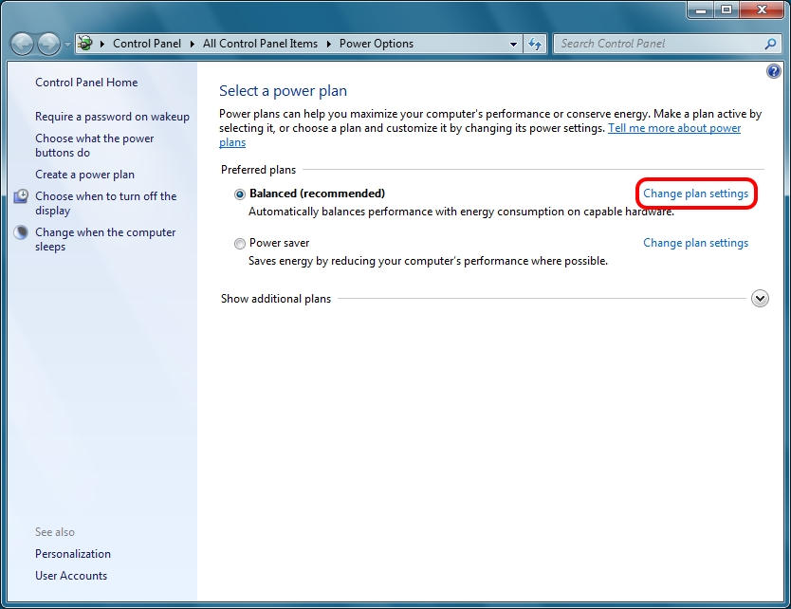Expand the arrow after Control Panel breadcrumb

click(x=193, y=44)
